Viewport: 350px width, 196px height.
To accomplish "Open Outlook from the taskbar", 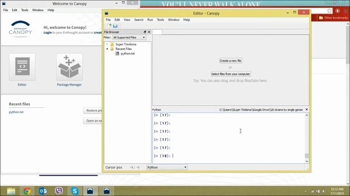I will coord(43,191).
